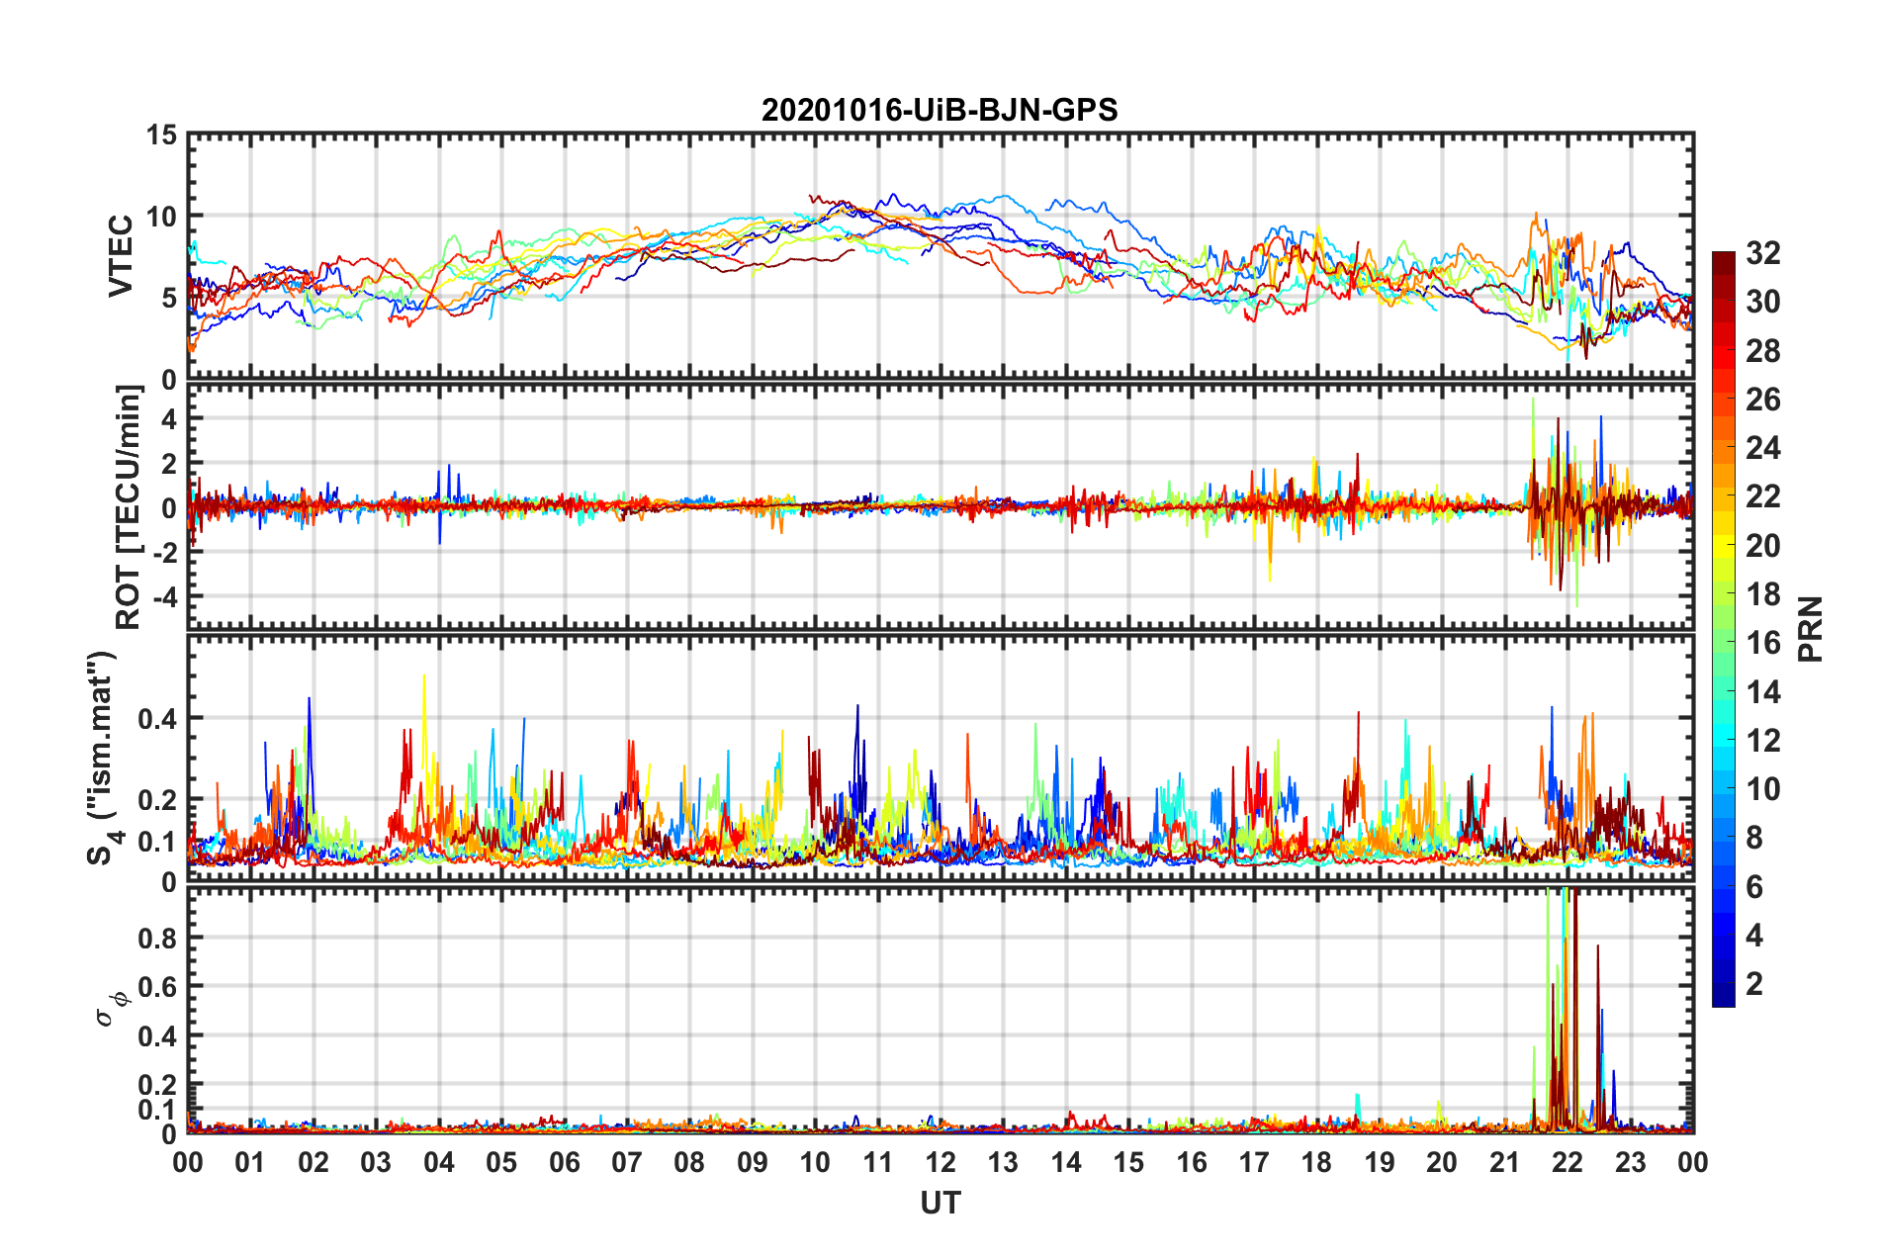Click the ROT [TECU/min] axis label
Image resolution: width=1881 pixels, height=1258 pixels.
(x=129, y=507)
